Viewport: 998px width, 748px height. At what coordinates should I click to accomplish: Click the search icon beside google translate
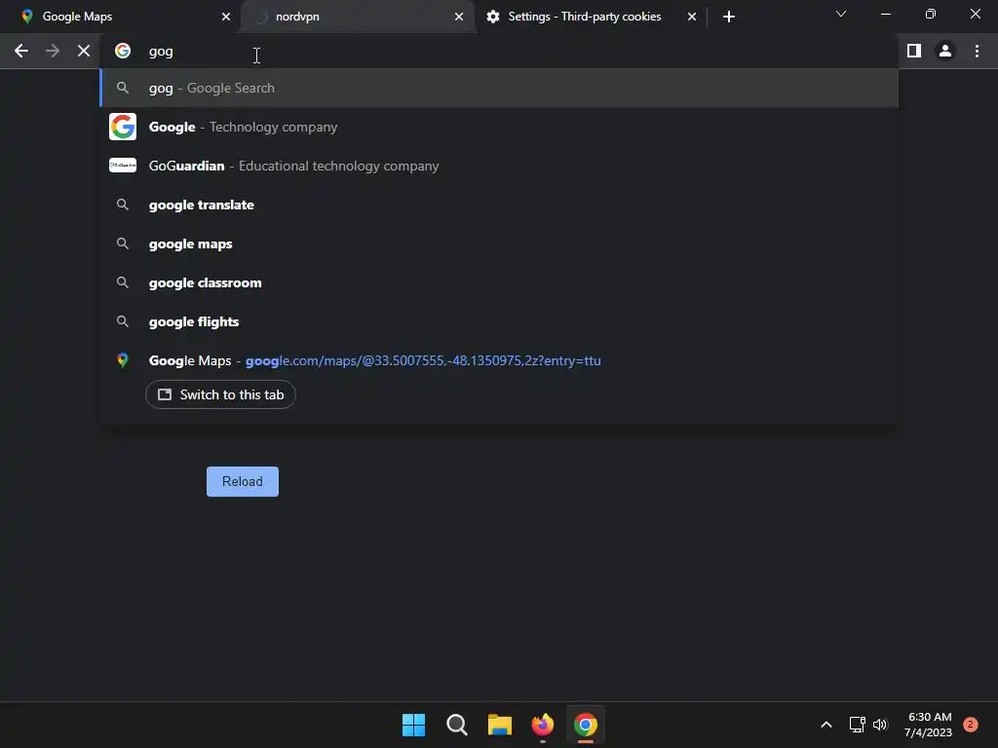click(x=123, y=205)
